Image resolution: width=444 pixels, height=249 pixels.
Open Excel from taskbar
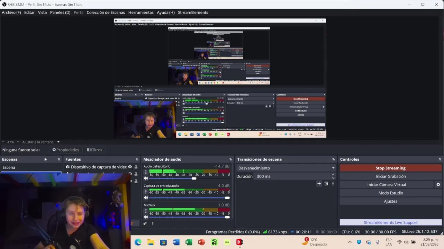point(189,242)
